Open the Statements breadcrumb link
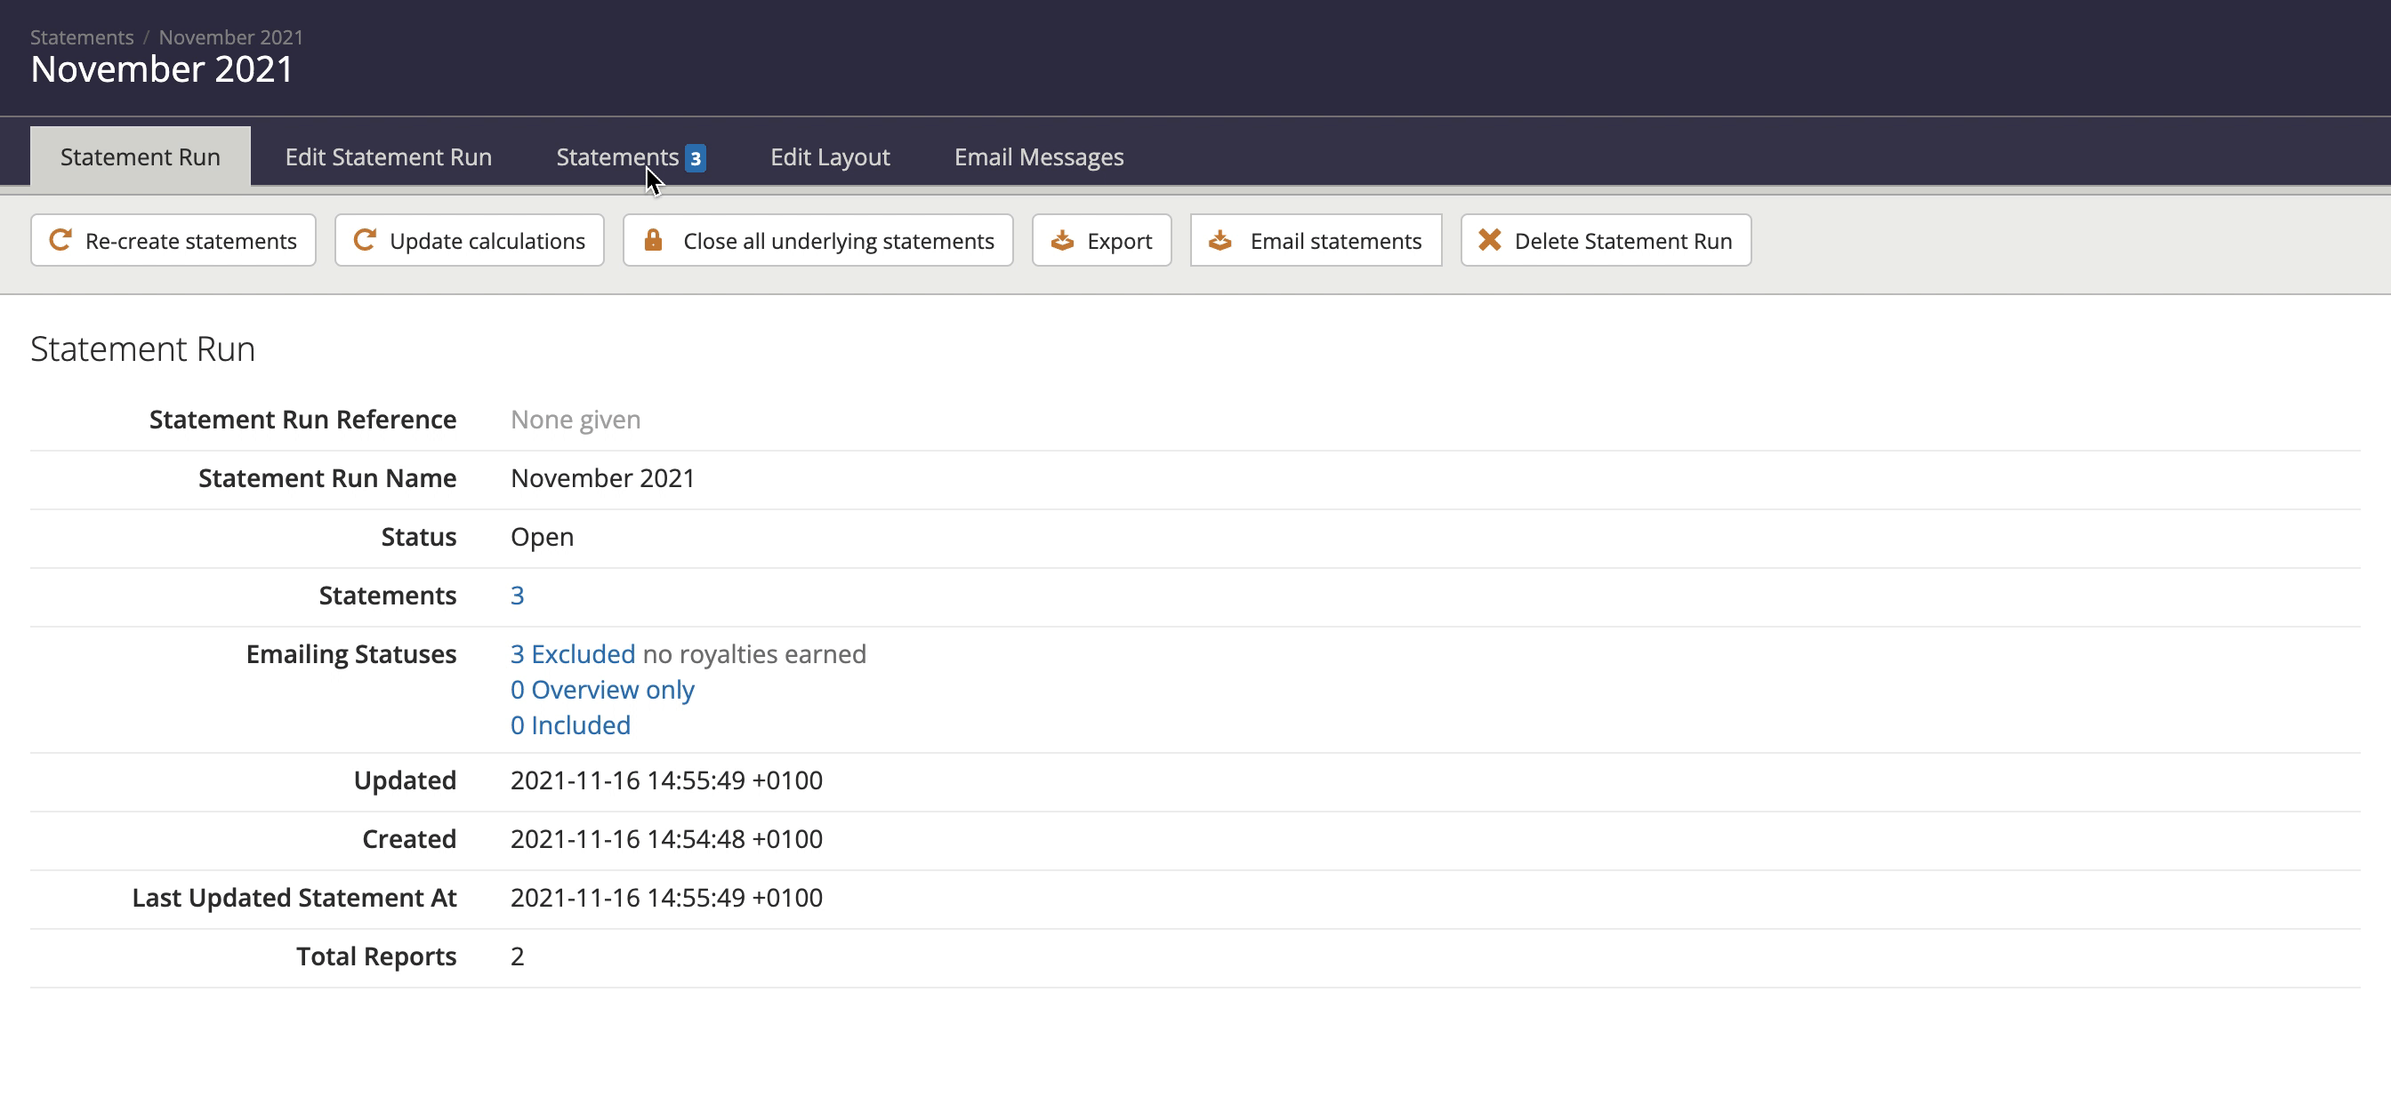Viewport: 2391px width, 1104px height. pos(82,37)
